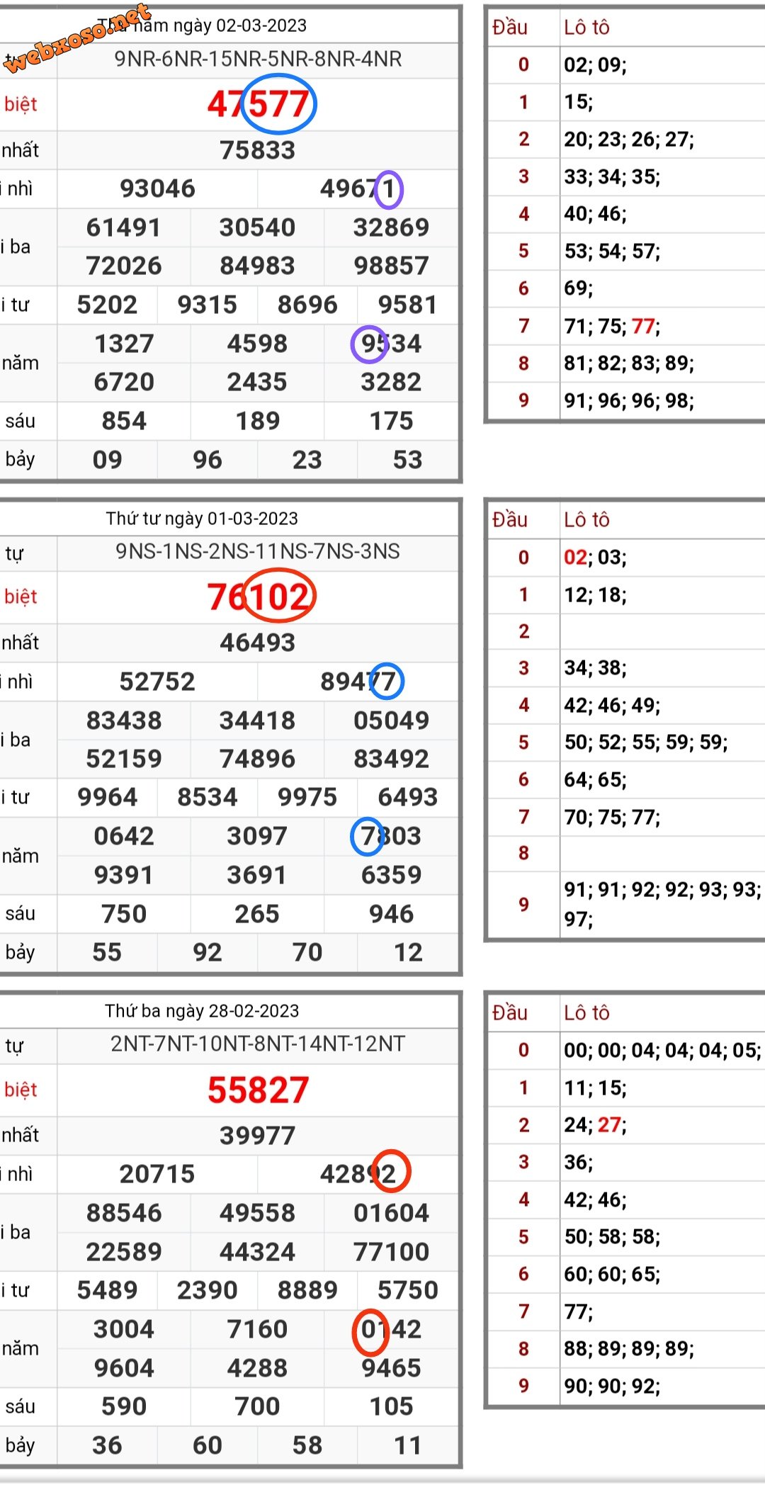The image size is (765, 1485).
Task: Select first prize number 39977
Action: [x=257, y=1136]
